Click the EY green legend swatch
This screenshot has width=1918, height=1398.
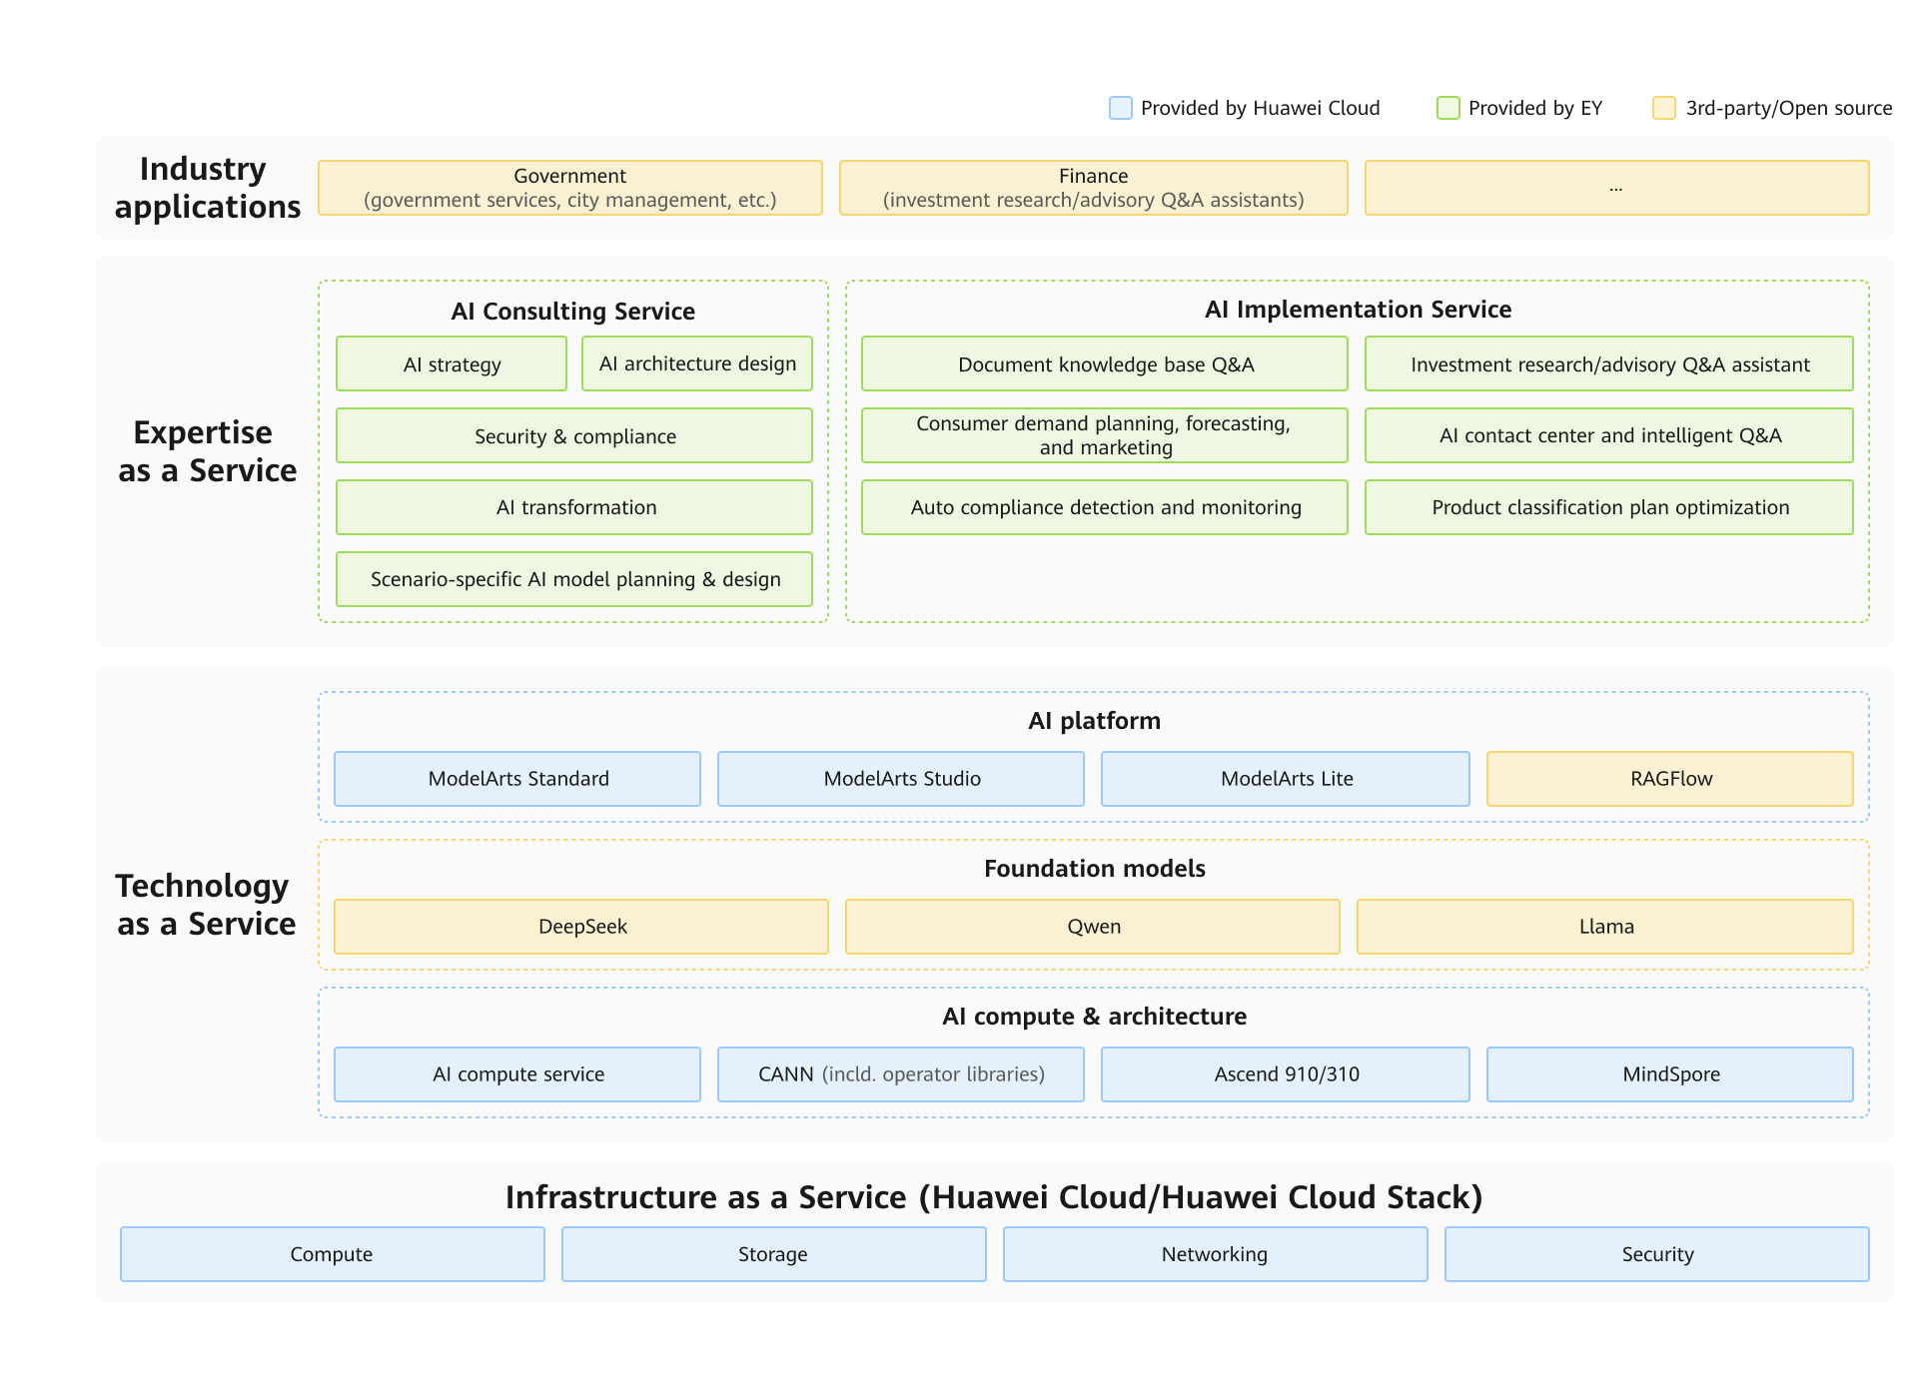pyautogui.click(x=1447, y=108)
